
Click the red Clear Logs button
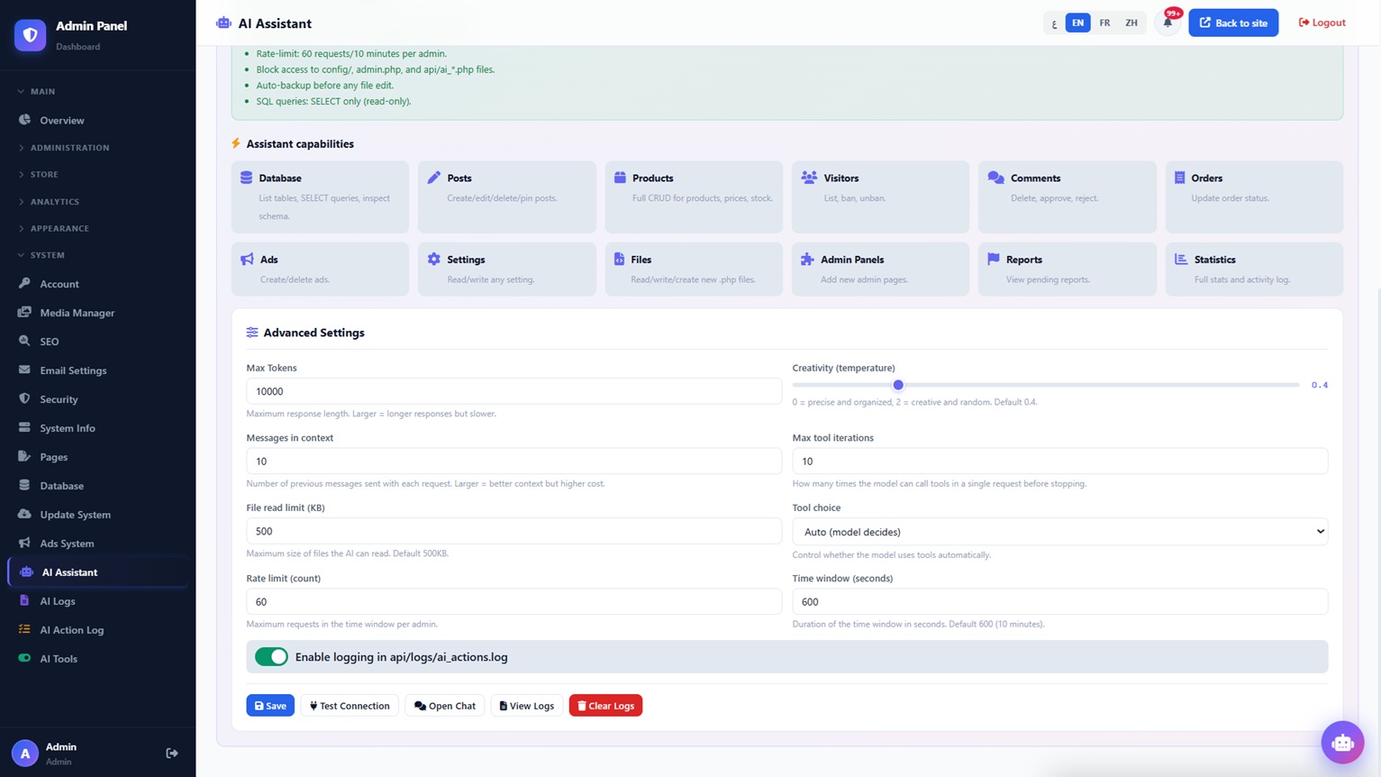[x=605, y=705]
